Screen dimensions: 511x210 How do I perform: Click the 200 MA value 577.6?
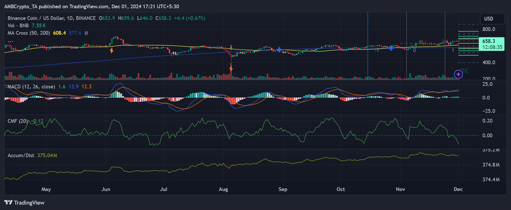point(75,33)
